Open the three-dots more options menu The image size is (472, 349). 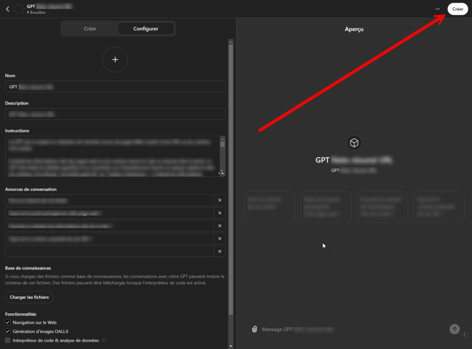click(x=437, y=9)
